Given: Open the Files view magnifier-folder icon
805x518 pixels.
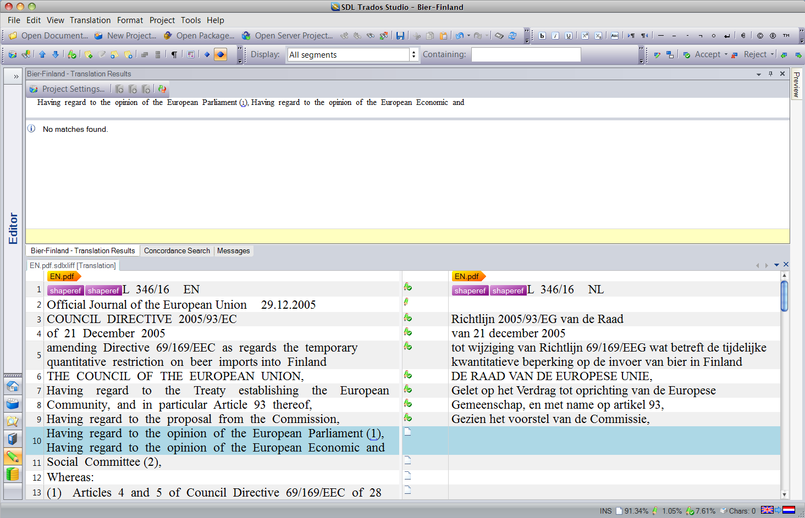Looking at the screenshot, I should 12,421.
